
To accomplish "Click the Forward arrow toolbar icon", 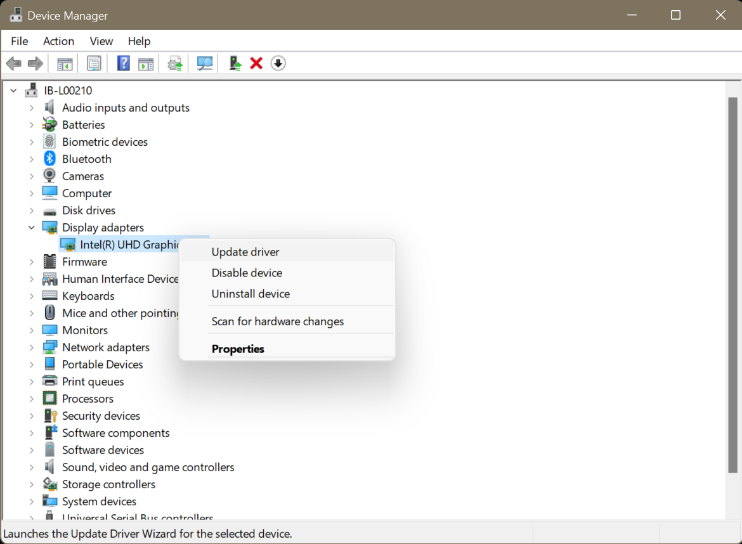I will (36, 63).
